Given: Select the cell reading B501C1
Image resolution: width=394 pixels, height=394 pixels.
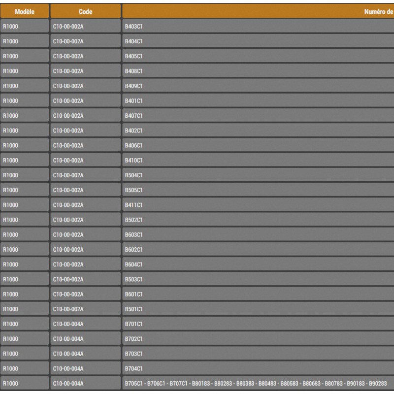Looking at the screenshot, I should [x=258, y=309].
